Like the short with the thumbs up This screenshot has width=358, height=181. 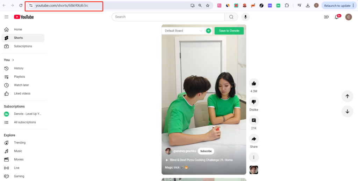pyautogui.click(x=254, y=83)
